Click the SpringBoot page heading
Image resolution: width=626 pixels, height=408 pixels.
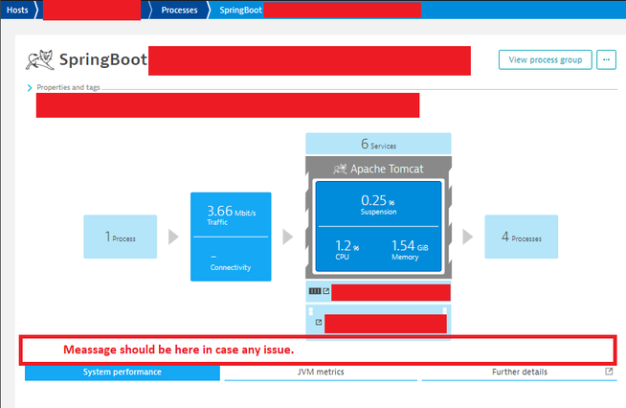click(x=103, y=59)
